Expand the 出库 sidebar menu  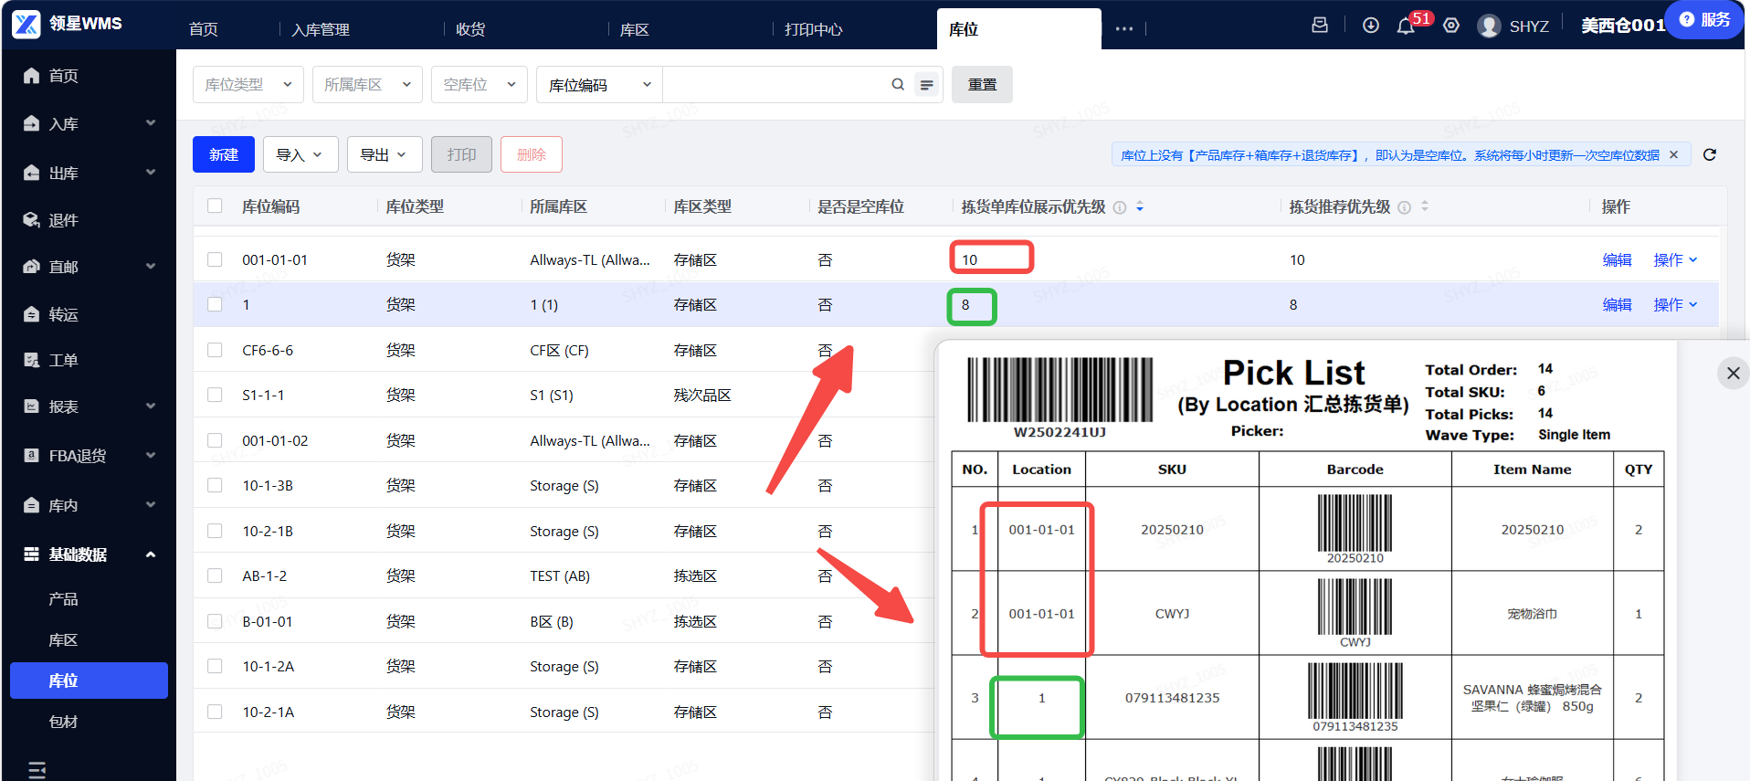(x=89, y=173)
